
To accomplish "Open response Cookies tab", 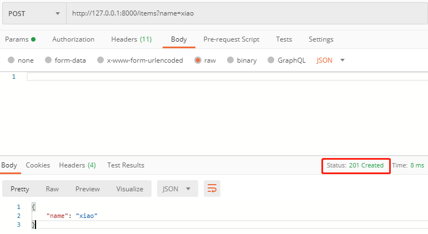I will (x=38, y=165).
